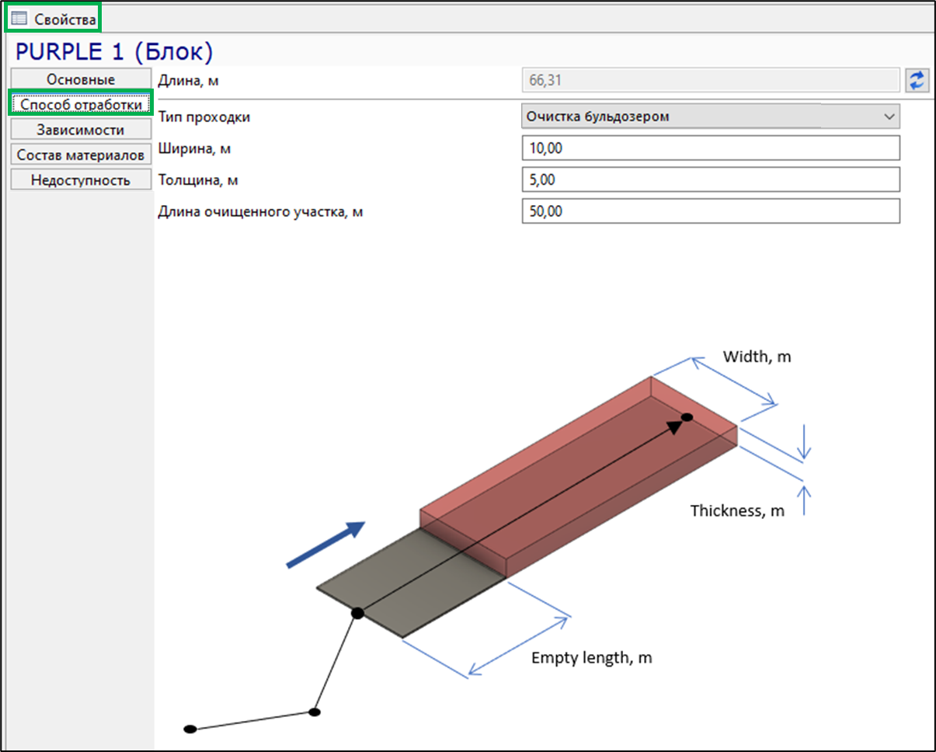
Task: Expand the Тип проходки dropdown arrow
Action: point(889,117)
